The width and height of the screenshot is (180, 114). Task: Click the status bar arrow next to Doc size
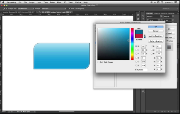click(35, 112)
